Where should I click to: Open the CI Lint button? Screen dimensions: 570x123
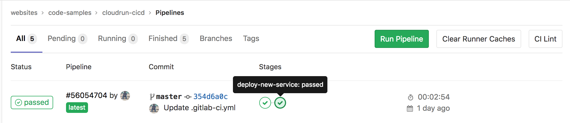[545, 39]
